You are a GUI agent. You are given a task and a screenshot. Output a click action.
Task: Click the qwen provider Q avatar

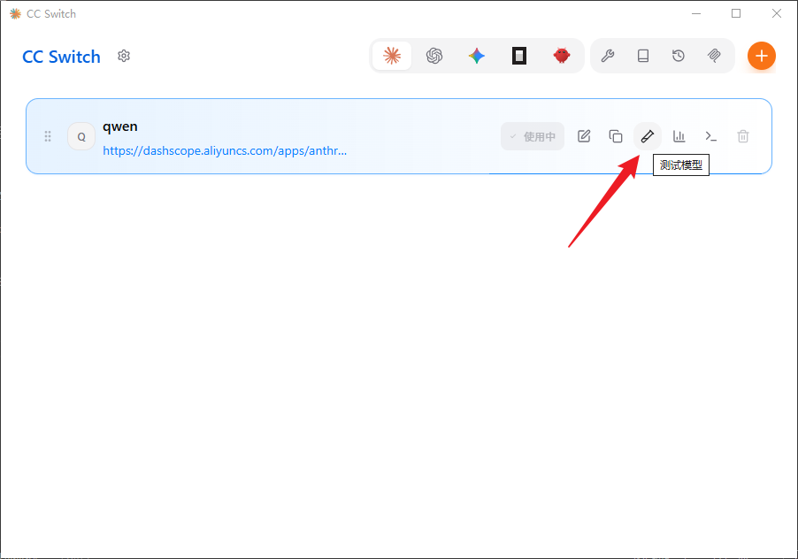[x=81, y=136]
